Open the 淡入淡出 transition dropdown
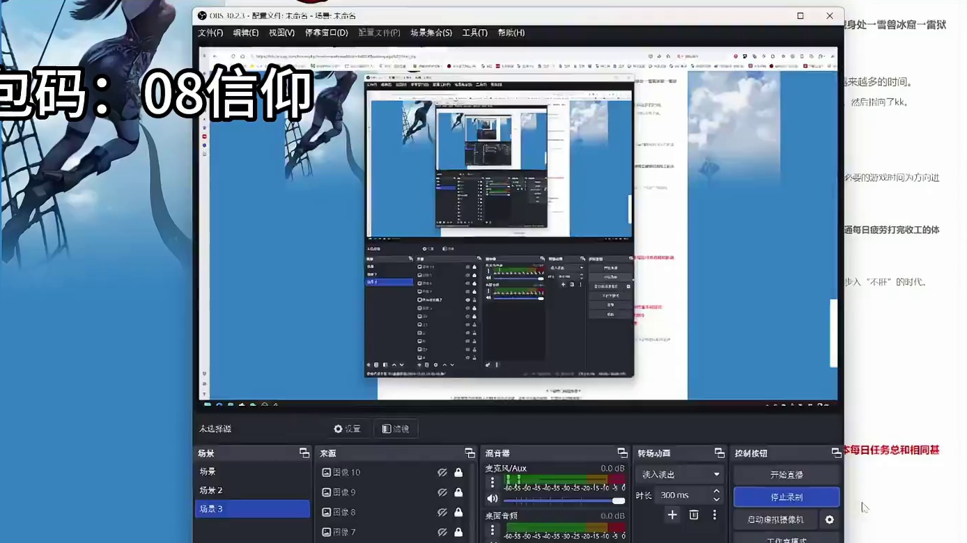 pyautogui.click(x=679, y=474)
